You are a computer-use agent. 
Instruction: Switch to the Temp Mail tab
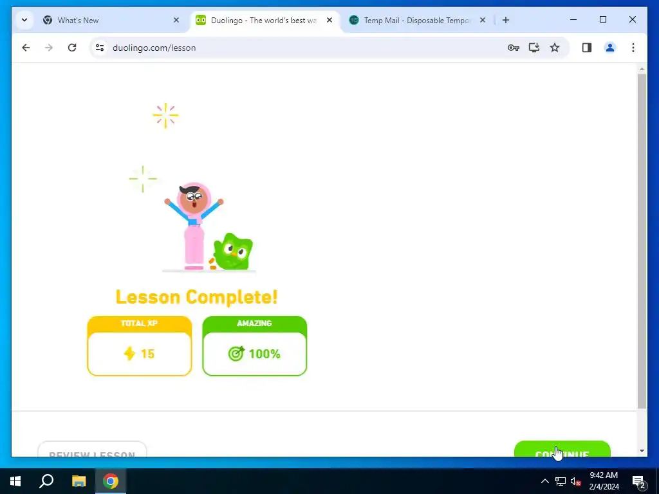pos(416,20)
